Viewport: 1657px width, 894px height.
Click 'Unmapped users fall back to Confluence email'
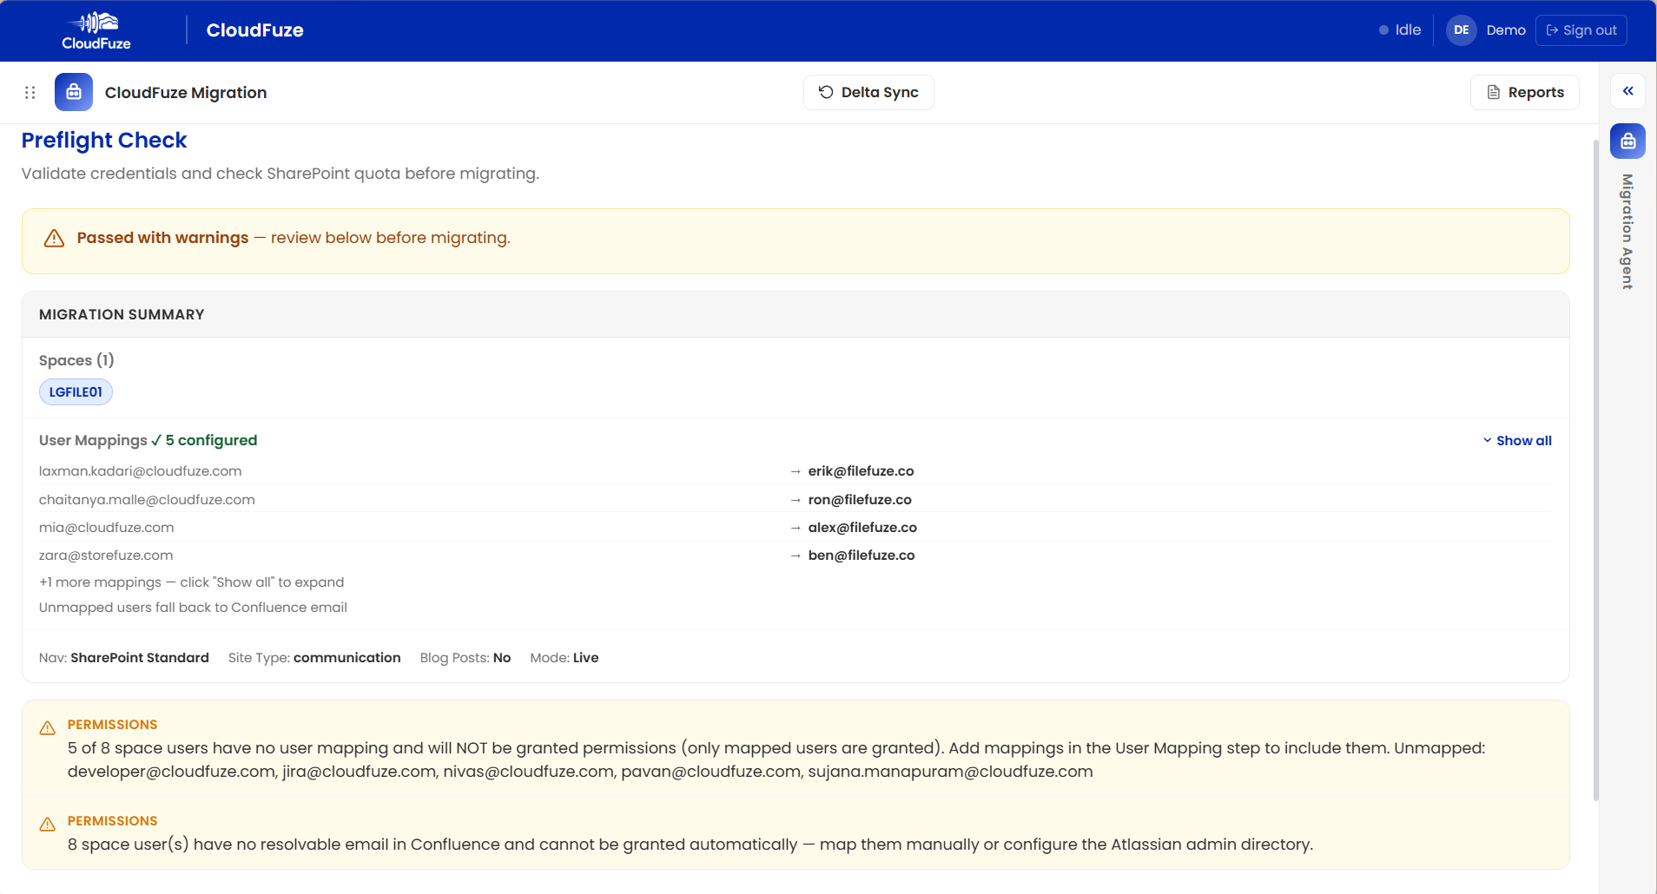193,608
